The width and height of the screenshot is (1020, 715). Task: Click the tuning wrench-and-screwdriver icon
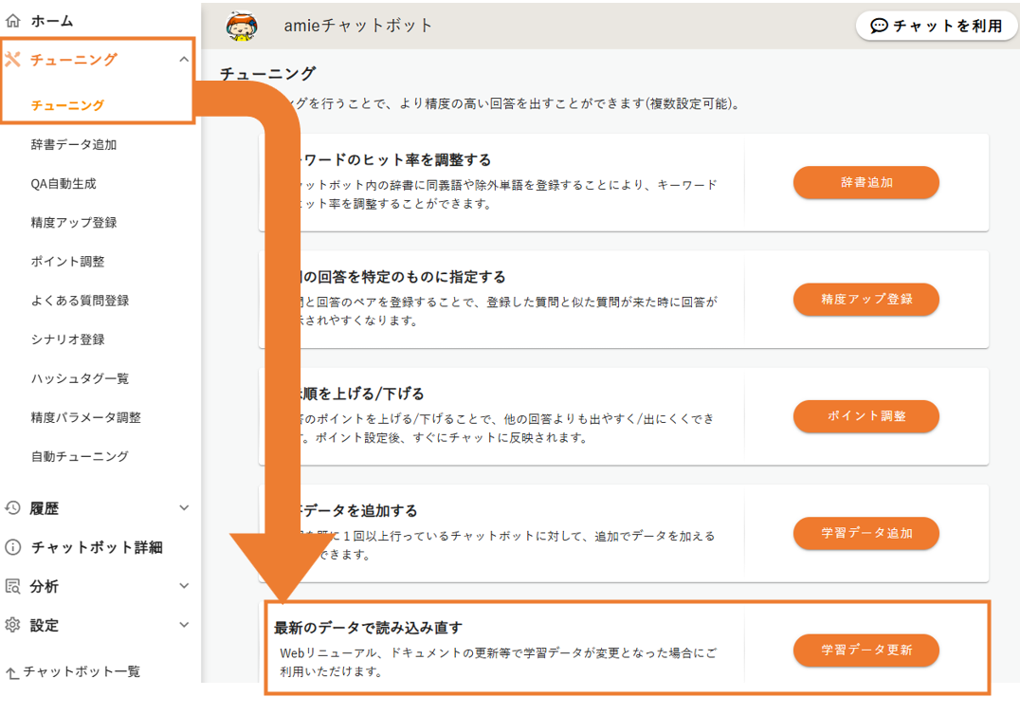coord(13,60)
